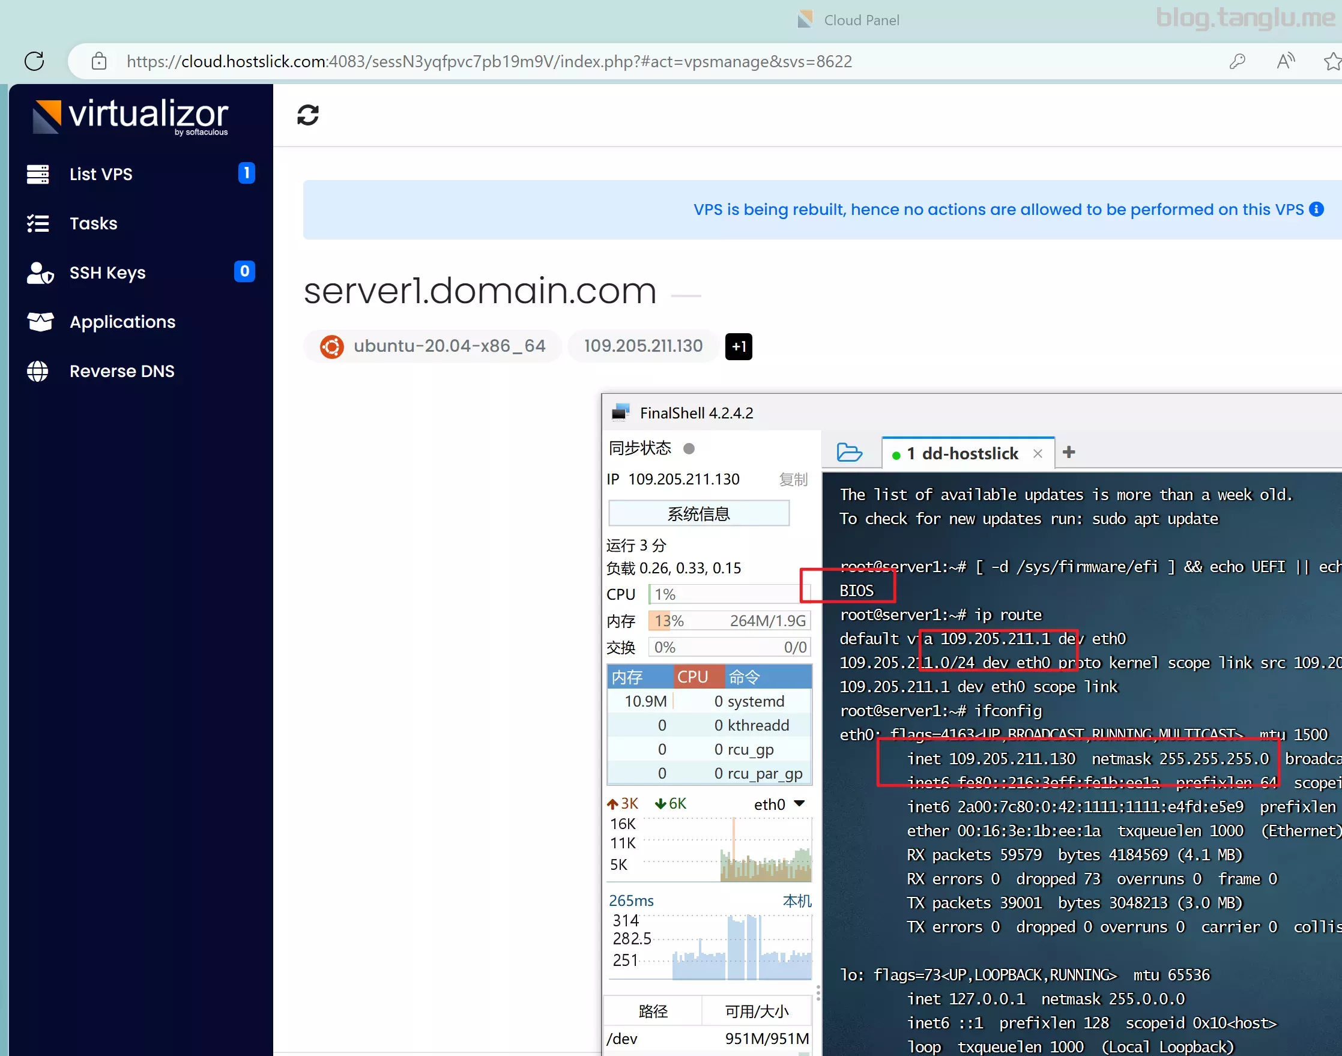Close the dd-hostslick tab
This screenshot has width=1342, height=1056.
coord(1038,453)
